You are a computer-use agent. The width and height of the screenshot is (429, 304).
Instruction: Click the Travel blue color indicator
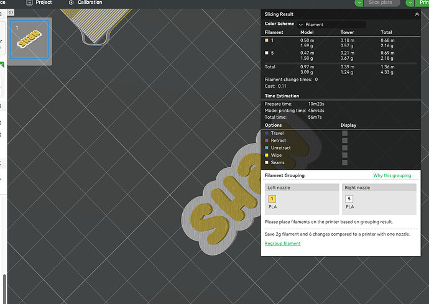267,133
